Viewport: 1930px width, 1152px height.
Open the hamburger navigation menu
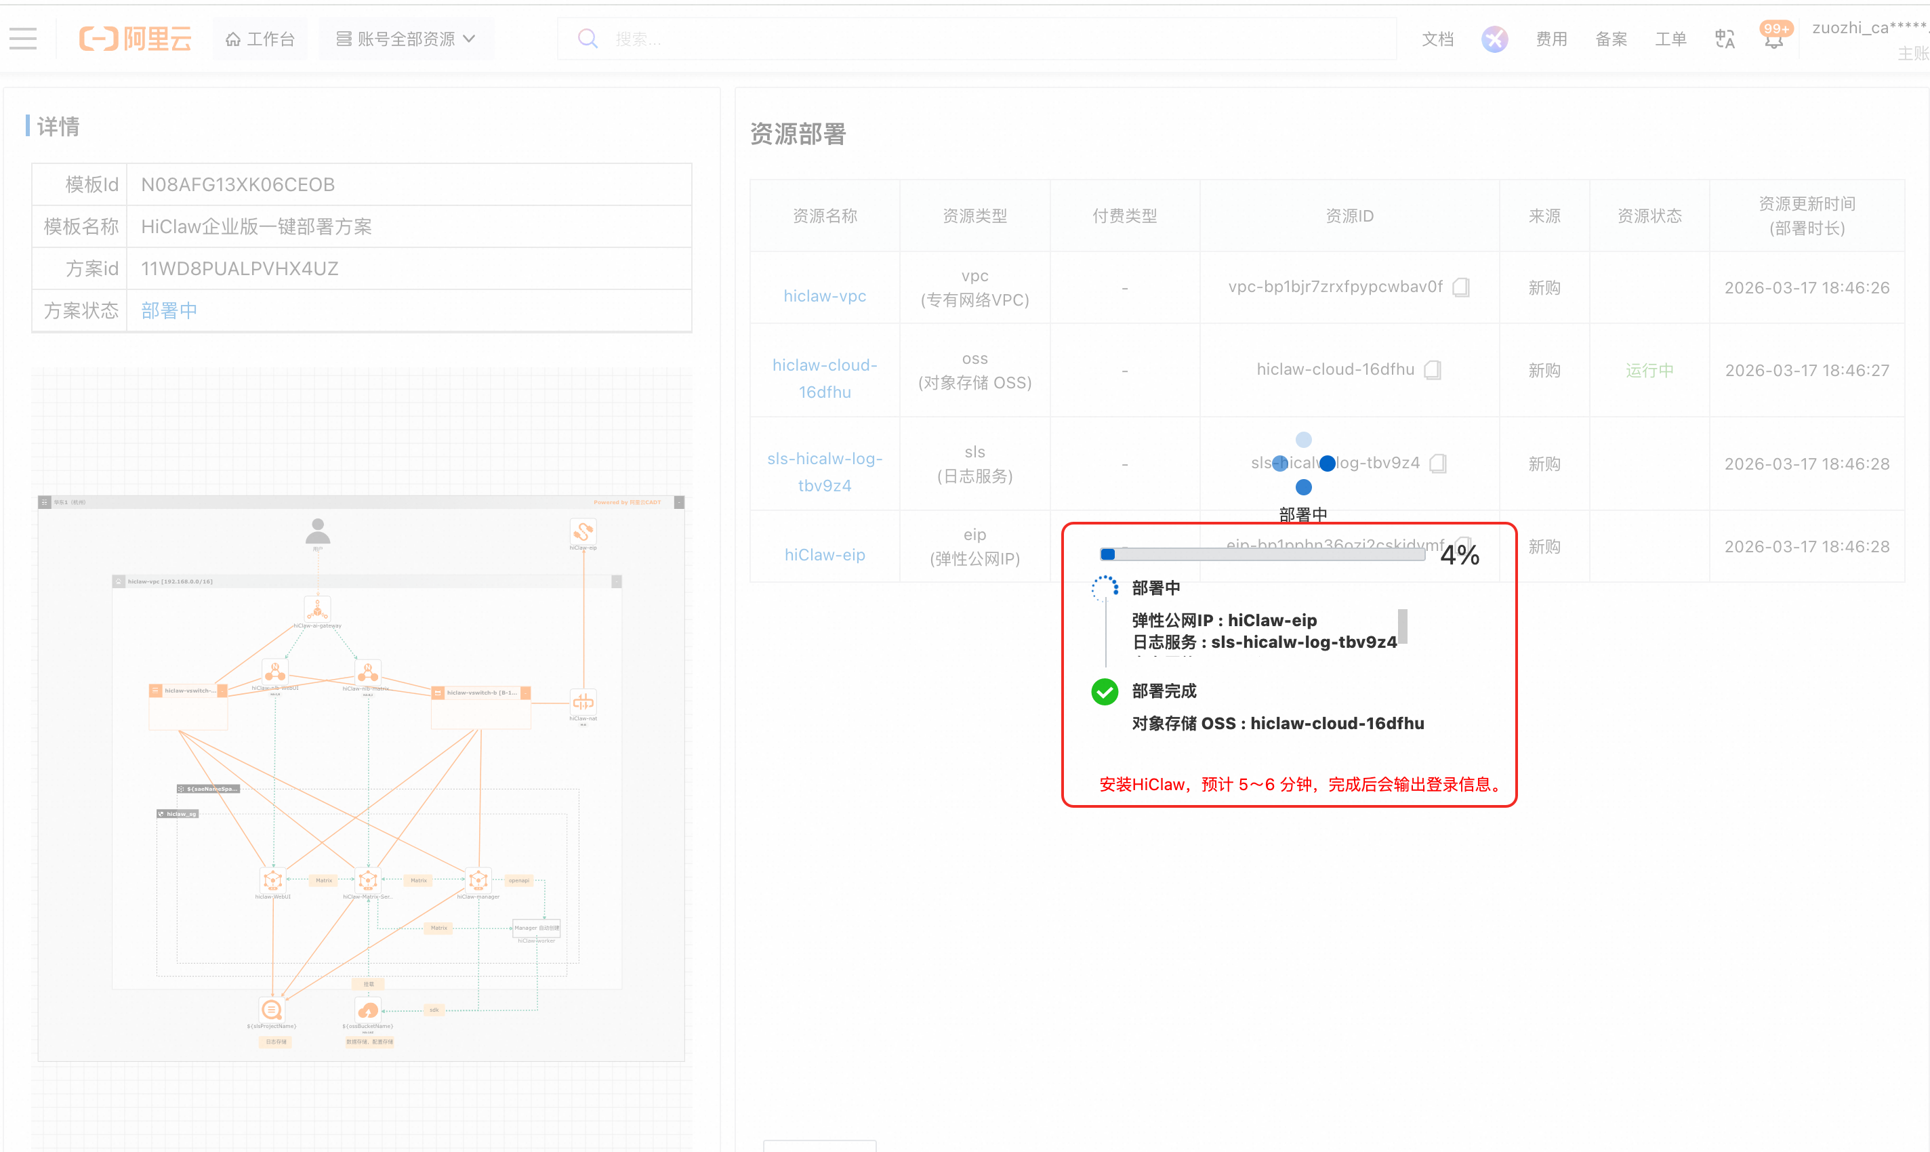tap(23, 39)
